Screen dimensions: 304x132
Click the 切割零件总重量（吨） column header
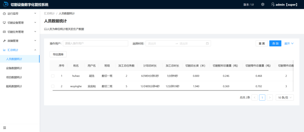[259, 66]
